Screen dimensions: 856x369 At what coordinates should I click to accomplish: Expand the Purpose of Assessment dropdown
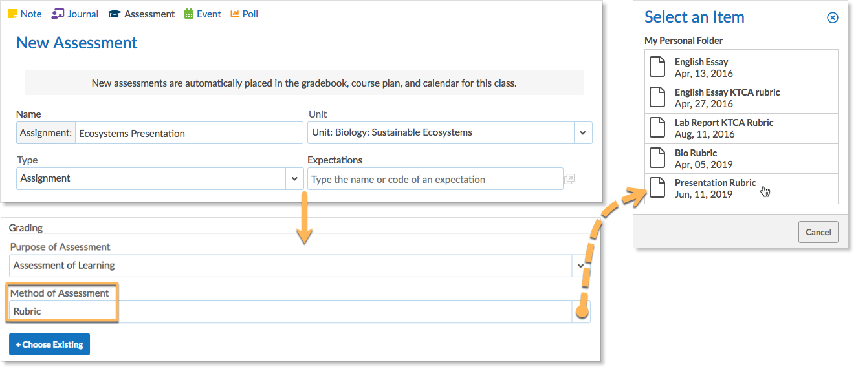point(580,265)
